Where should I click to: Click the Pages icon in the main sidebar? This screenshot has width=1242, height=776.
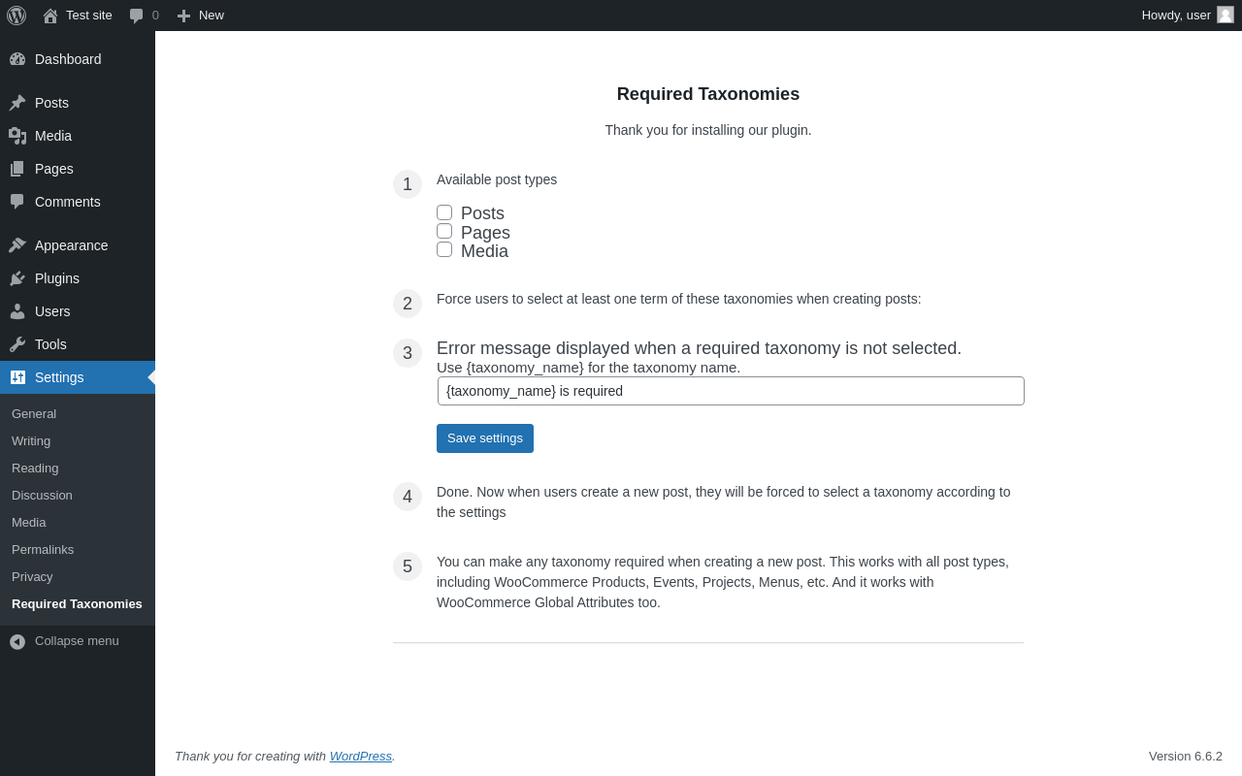[x=17, y=169]
